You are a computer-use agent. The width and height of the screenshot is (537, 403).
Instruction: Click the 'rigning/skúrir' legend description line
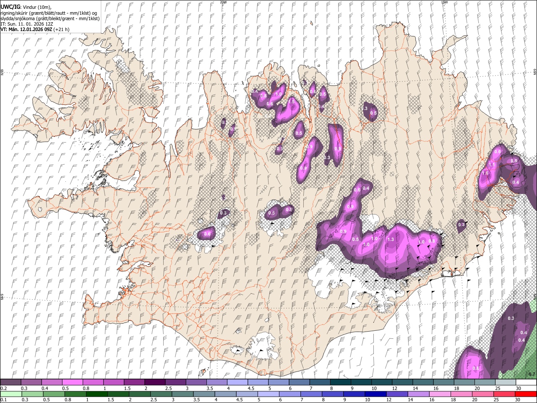point(49,13)
